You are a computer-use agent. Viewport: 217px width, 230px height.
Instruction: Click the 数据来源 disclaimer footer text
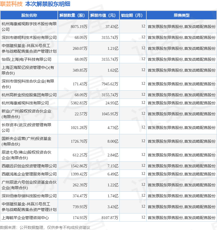point(45,227)
